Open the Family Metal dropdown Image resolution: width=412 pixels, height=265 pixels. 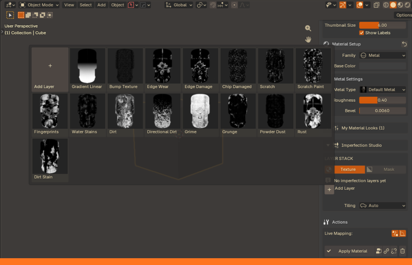click(383, 55)
